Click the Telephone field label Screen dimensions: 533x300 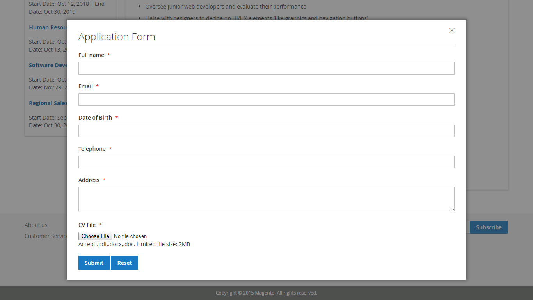coord(92,149)
